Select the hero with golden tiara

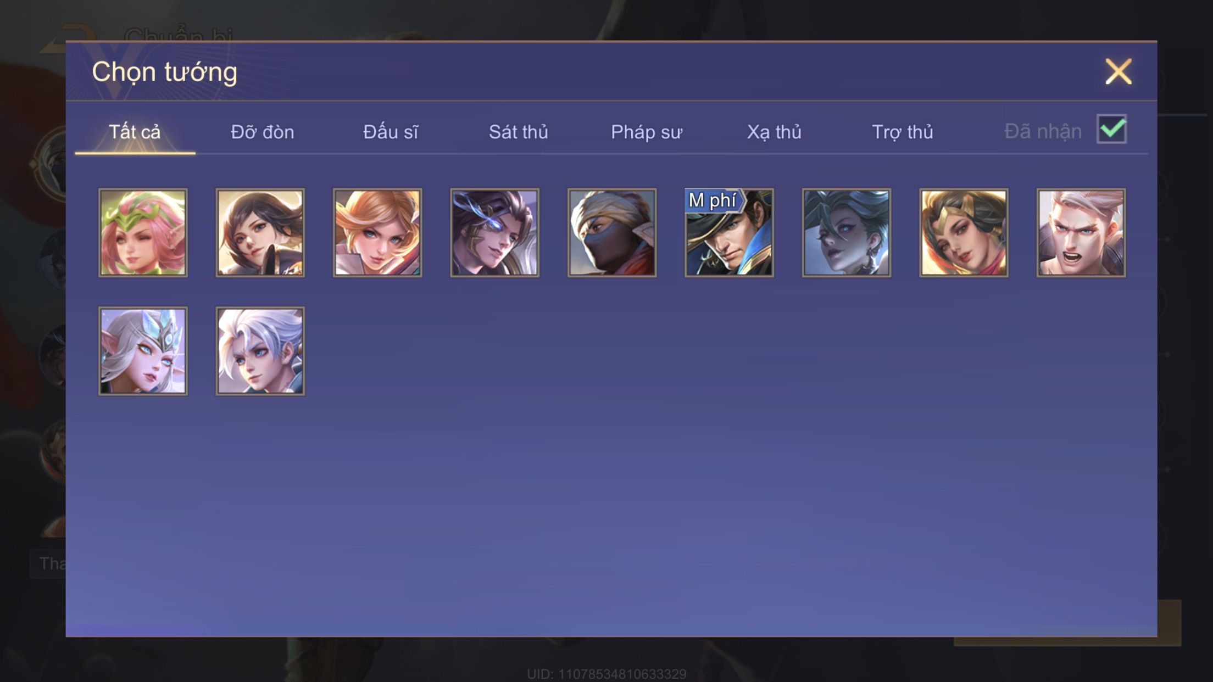pyautogui.click(x=964, y=233)
